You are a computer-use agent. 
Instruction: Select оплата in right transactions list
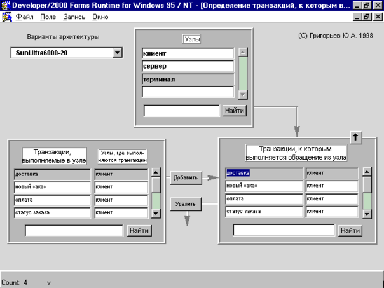click(264, 198)
